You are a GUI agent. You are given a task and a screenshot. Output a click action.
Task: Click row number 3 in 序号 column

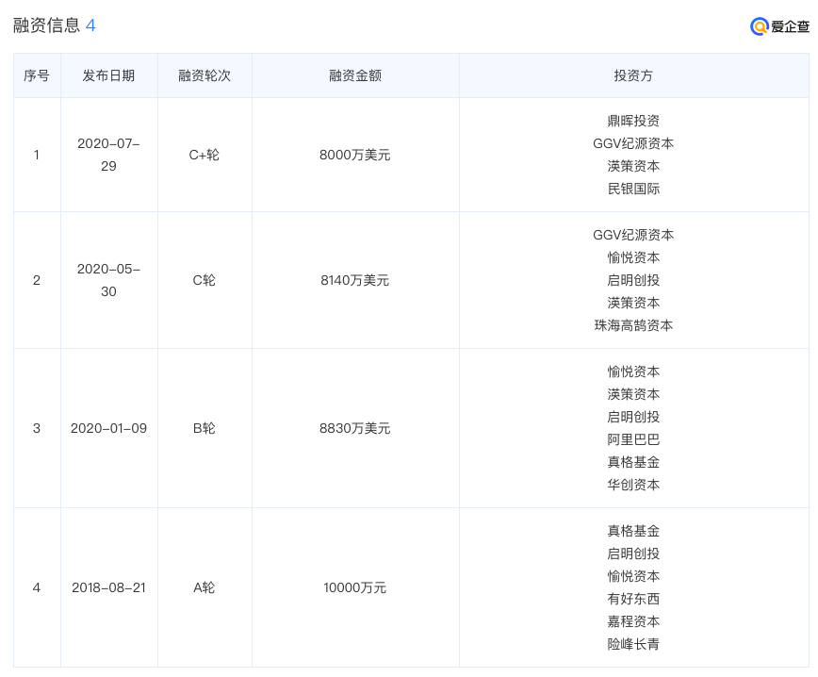(x=37, y=428)
